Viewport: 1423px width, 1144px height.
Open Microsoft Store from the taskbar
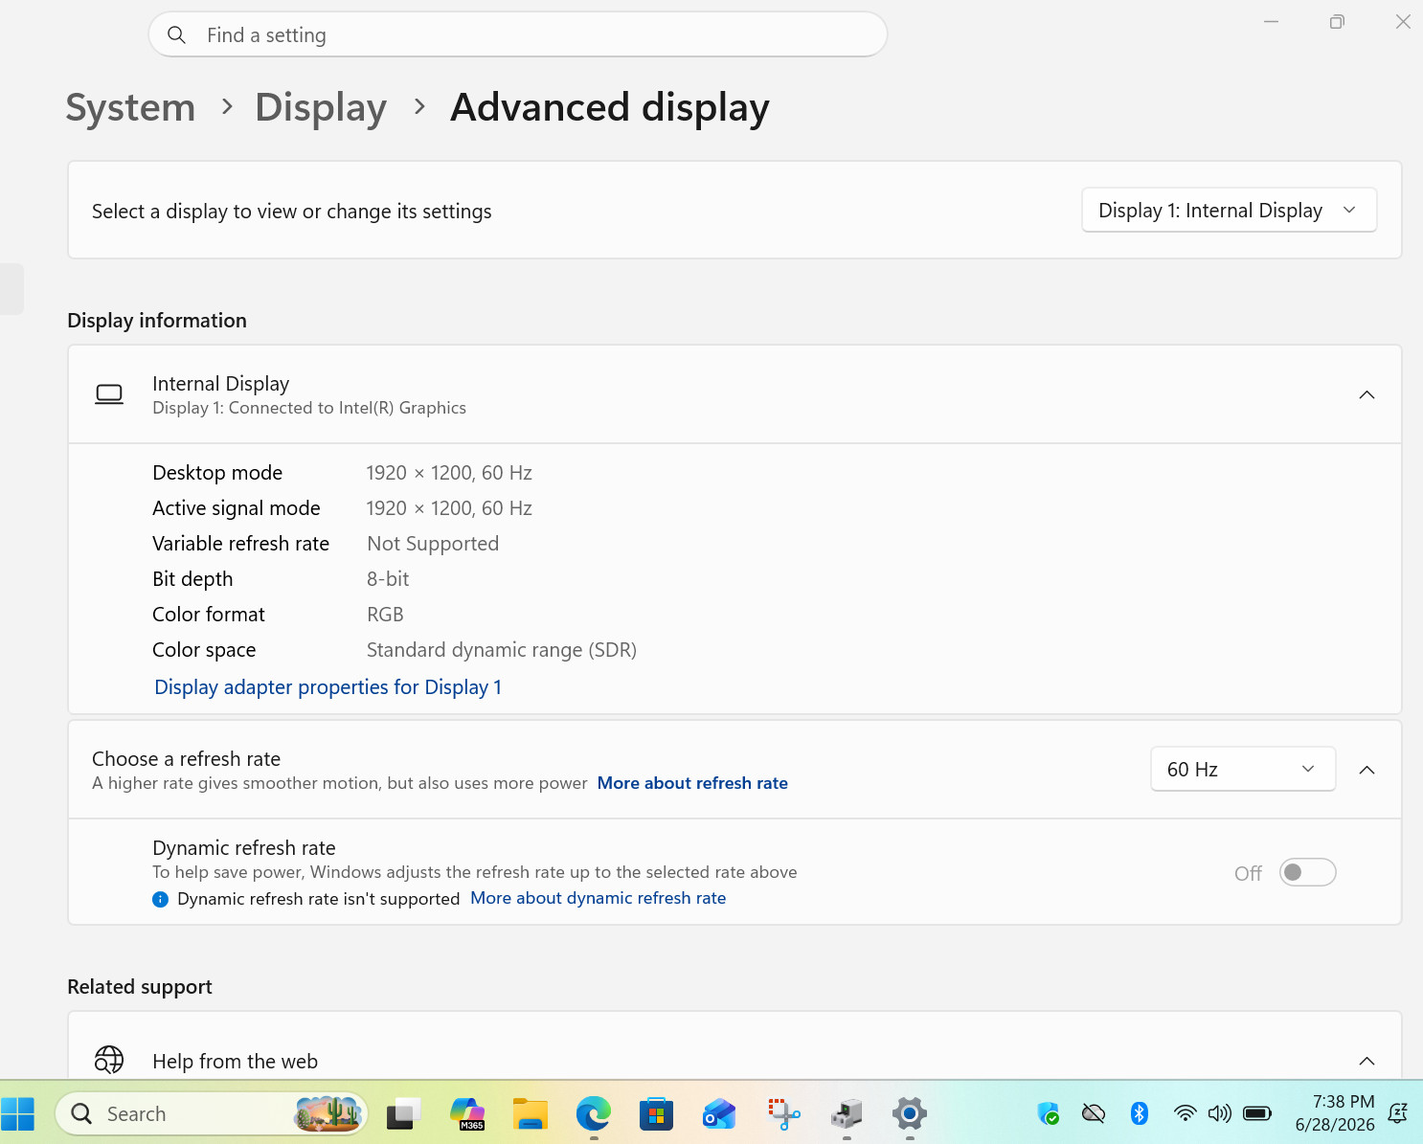coord(656,1113)
